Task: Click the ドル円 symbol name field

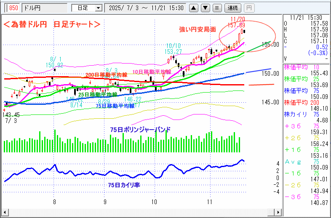Action: pos(44,8)
